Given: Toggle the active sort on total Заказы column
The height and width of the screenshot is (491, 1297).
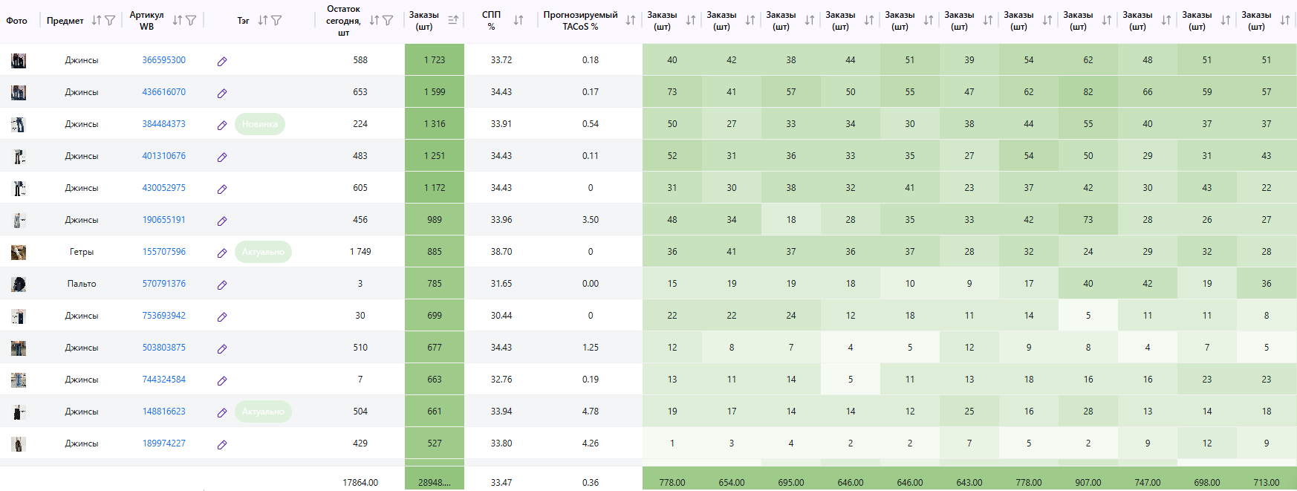Looking at the screenshot, I should 453,21.
